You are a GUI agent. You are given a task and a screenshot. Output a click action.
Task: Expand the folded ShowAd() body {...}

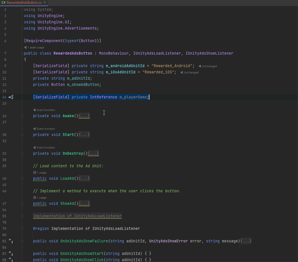pos(84,203)
